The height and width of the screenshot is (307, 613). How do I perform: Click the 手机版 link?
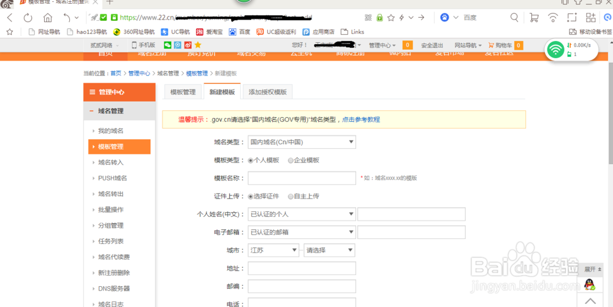click(x=143, y=45)
